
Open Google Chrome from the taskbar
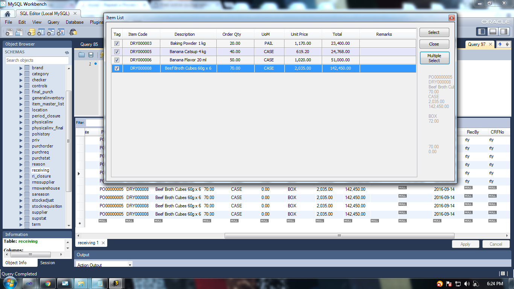pyautogui.click(x=48, y=283)
